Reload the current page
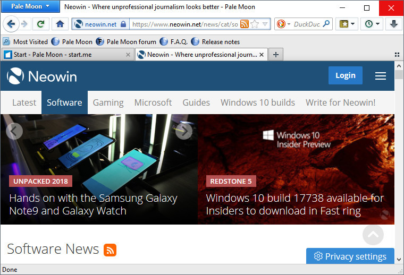This screenshot has width=404, height=275. 40,24
